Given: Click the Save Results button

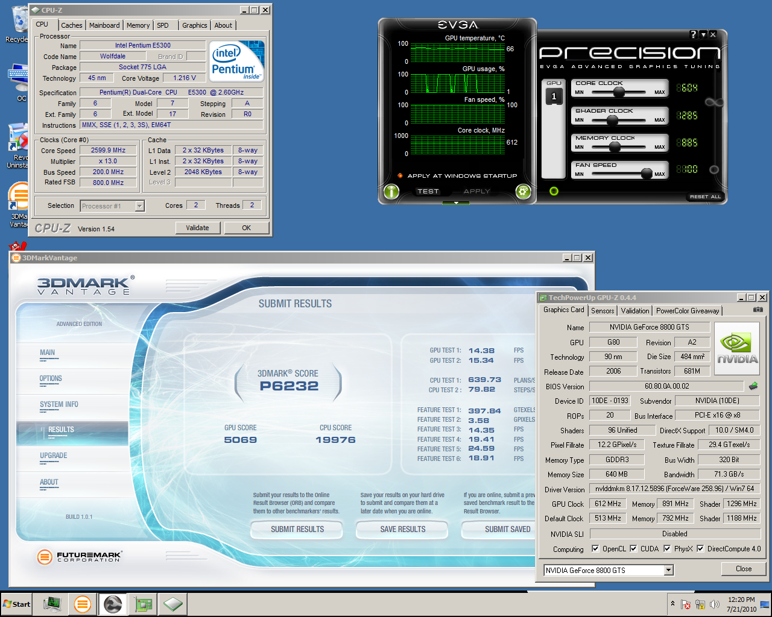Looking at the screenshot, I should point(403,529).
